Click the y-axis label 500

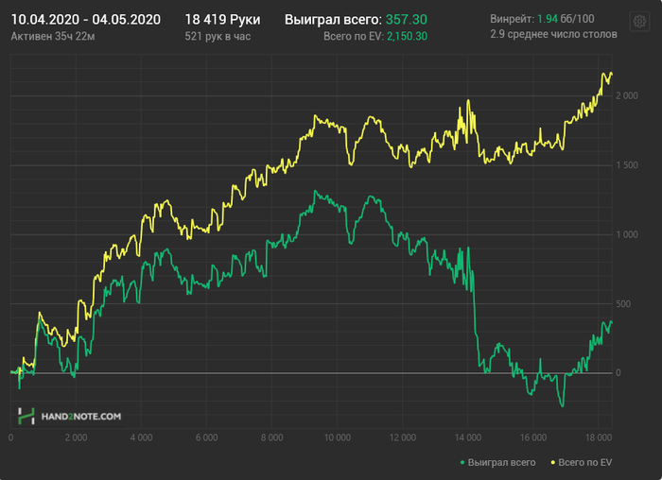click(x=623, y=303)
